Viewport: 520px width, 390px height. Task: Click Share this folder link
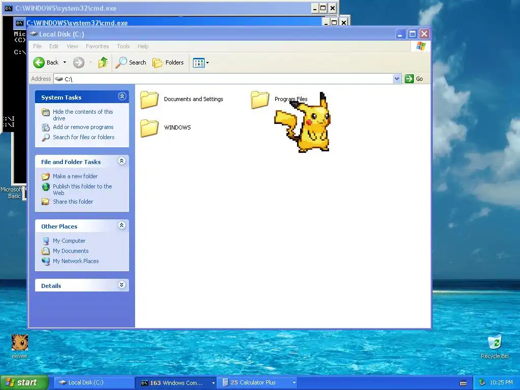click(x=73, y=202)
